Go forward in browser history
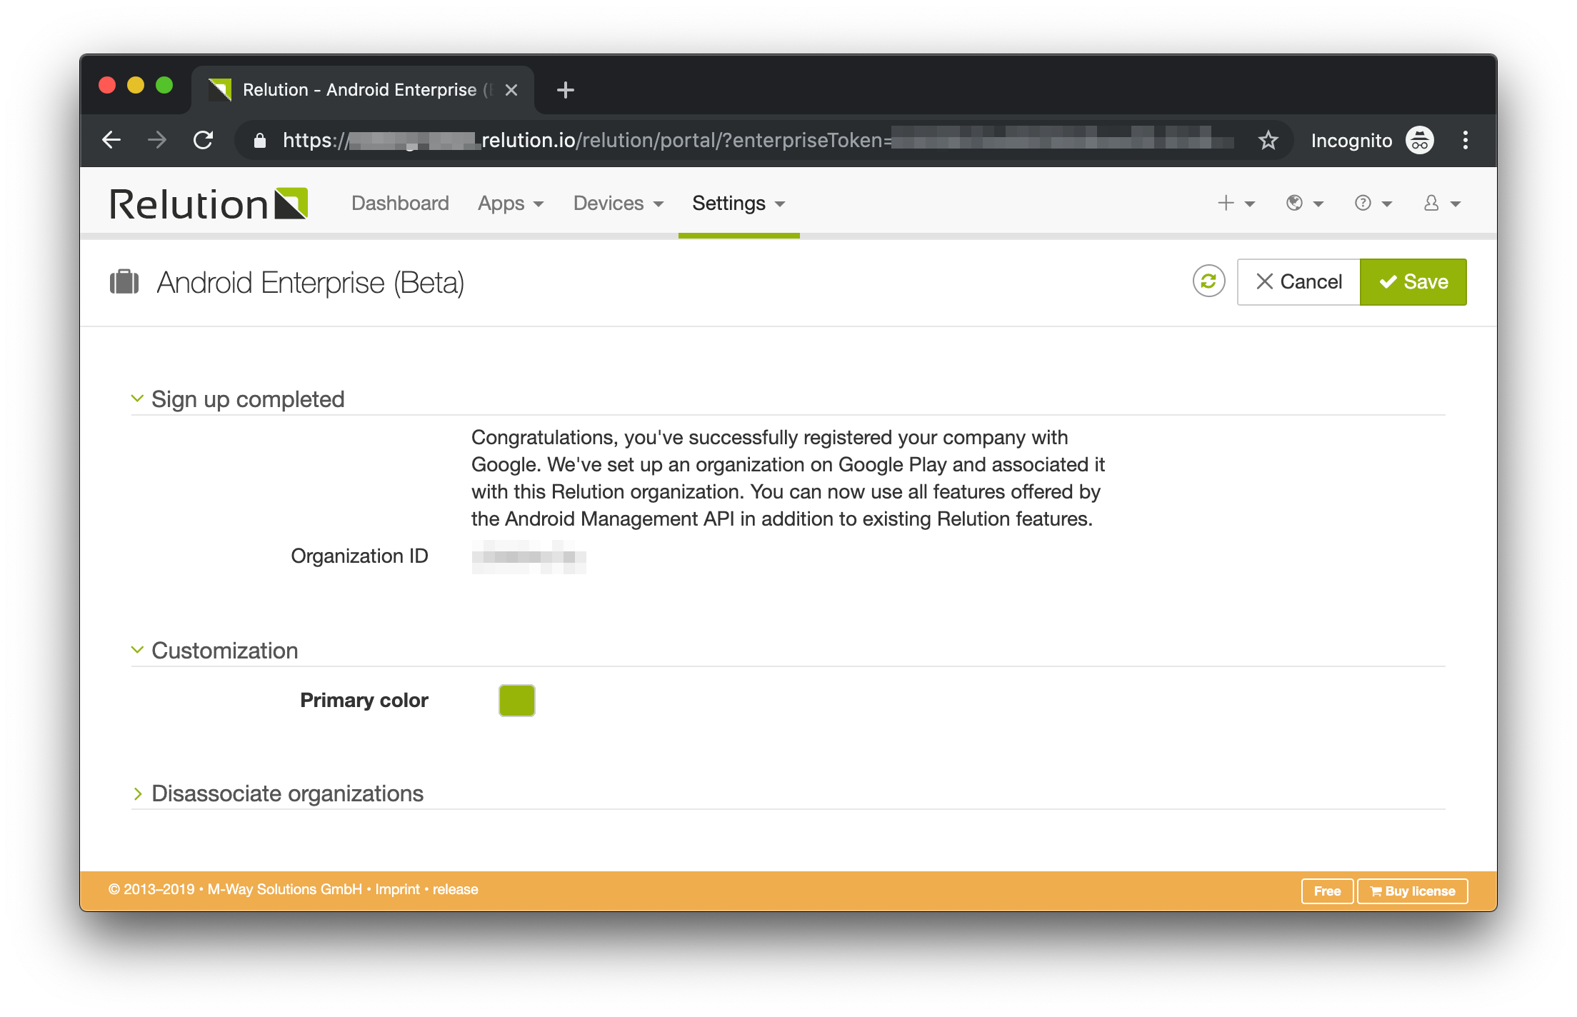The width and height of the screenshot is (1577, 1017). click(x=157, y=140)
